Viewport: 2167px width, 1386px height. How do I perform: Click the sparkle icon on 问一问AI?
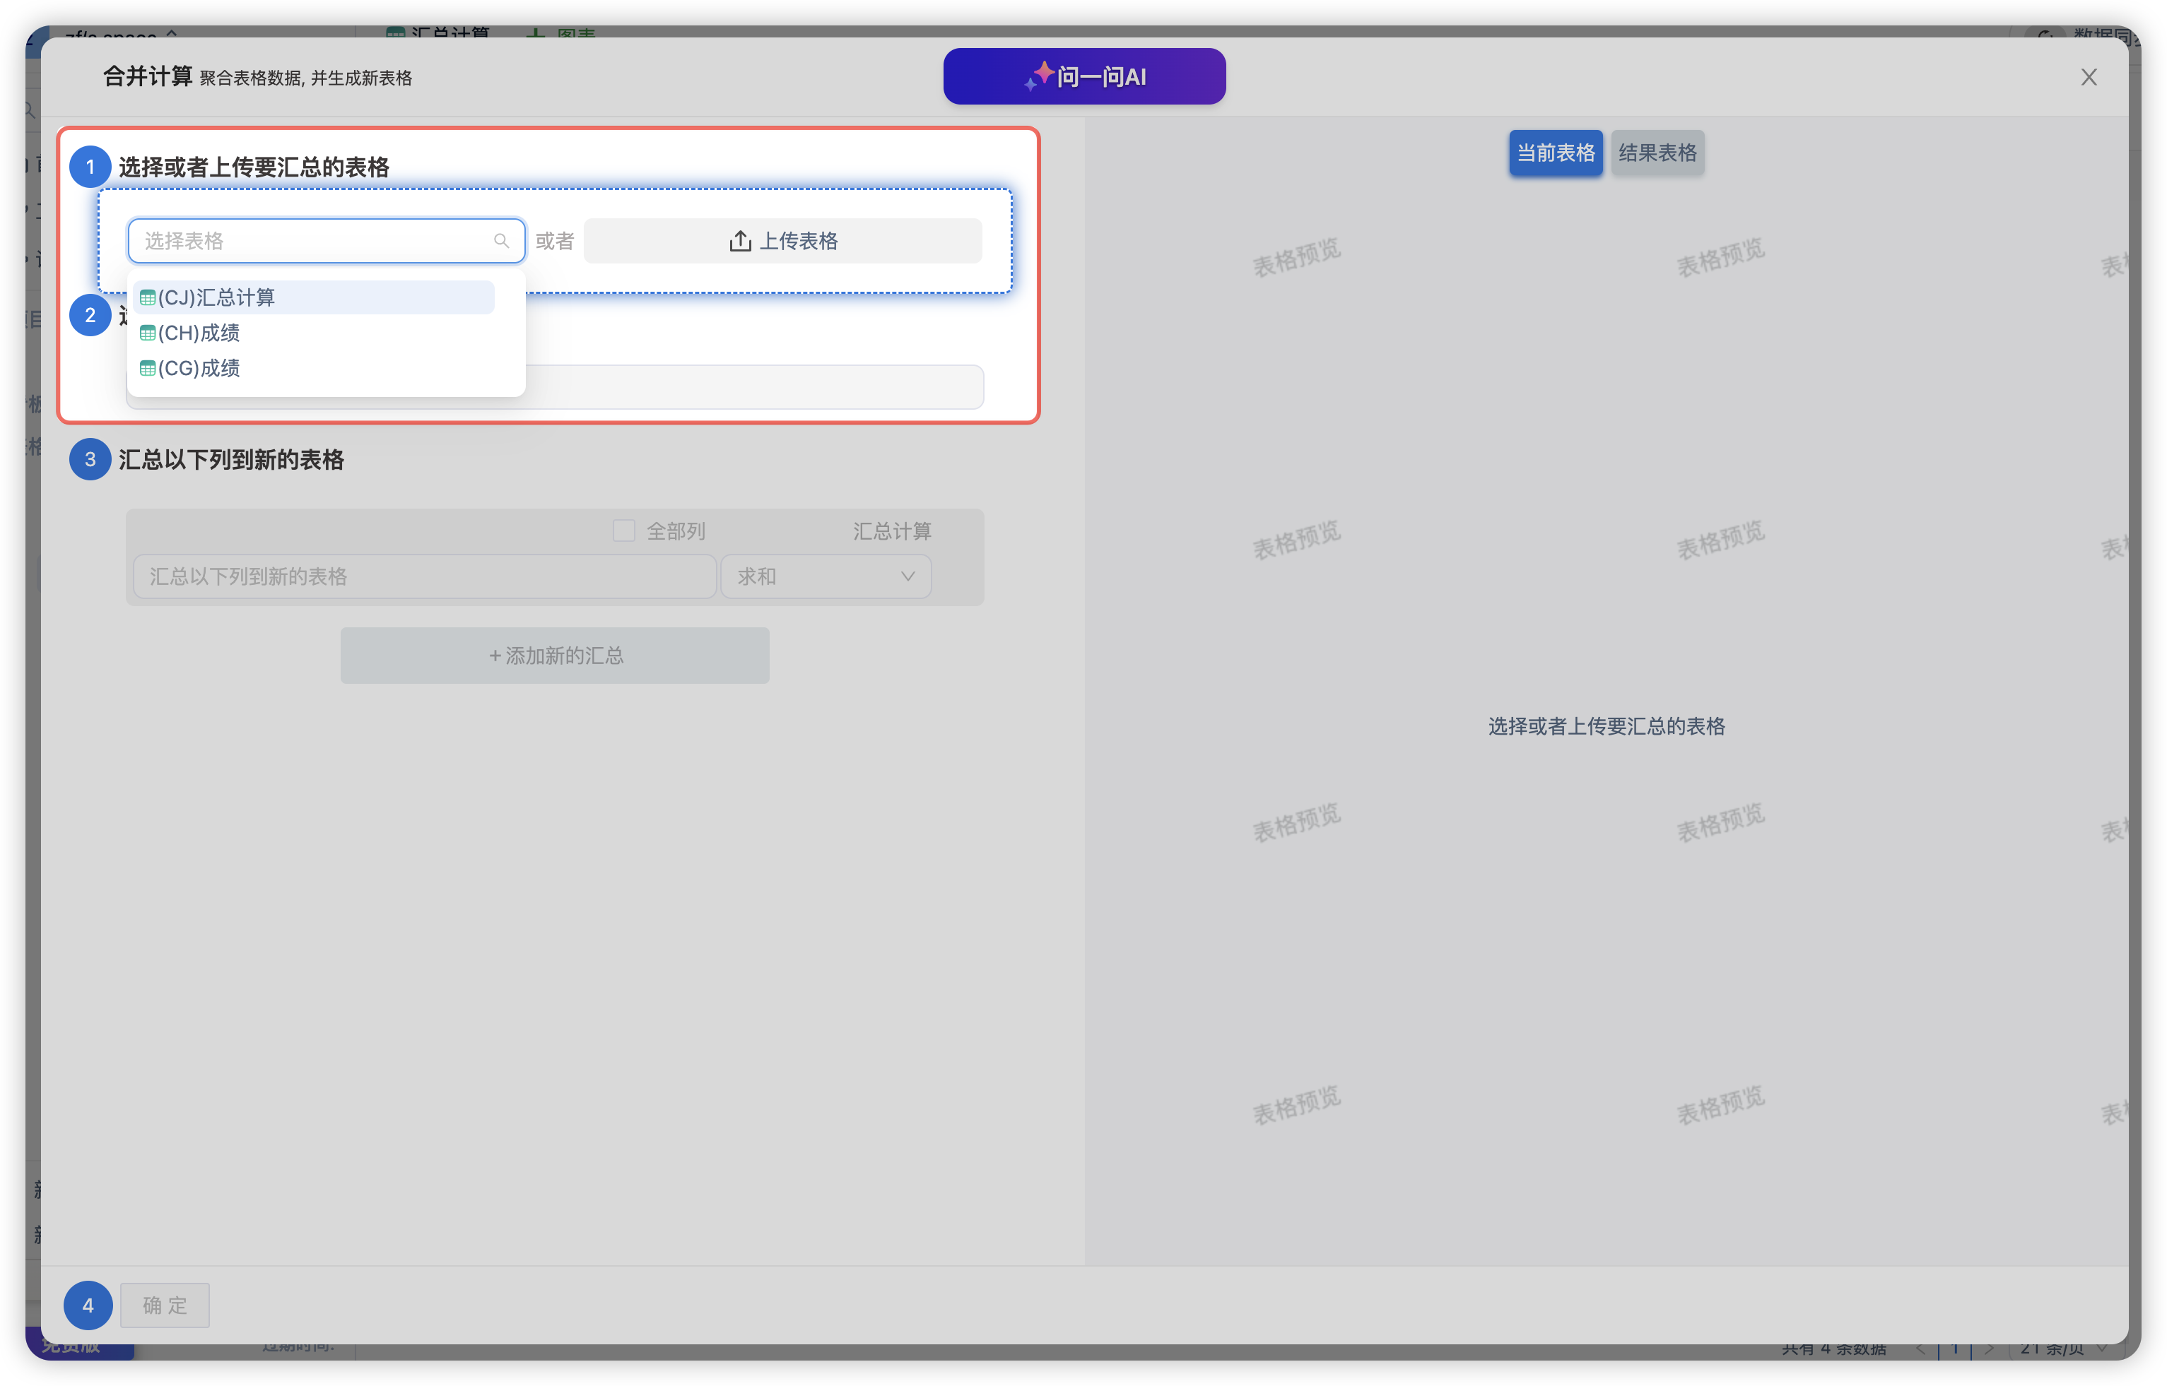pyautogui.click(x=1039, y=76)
